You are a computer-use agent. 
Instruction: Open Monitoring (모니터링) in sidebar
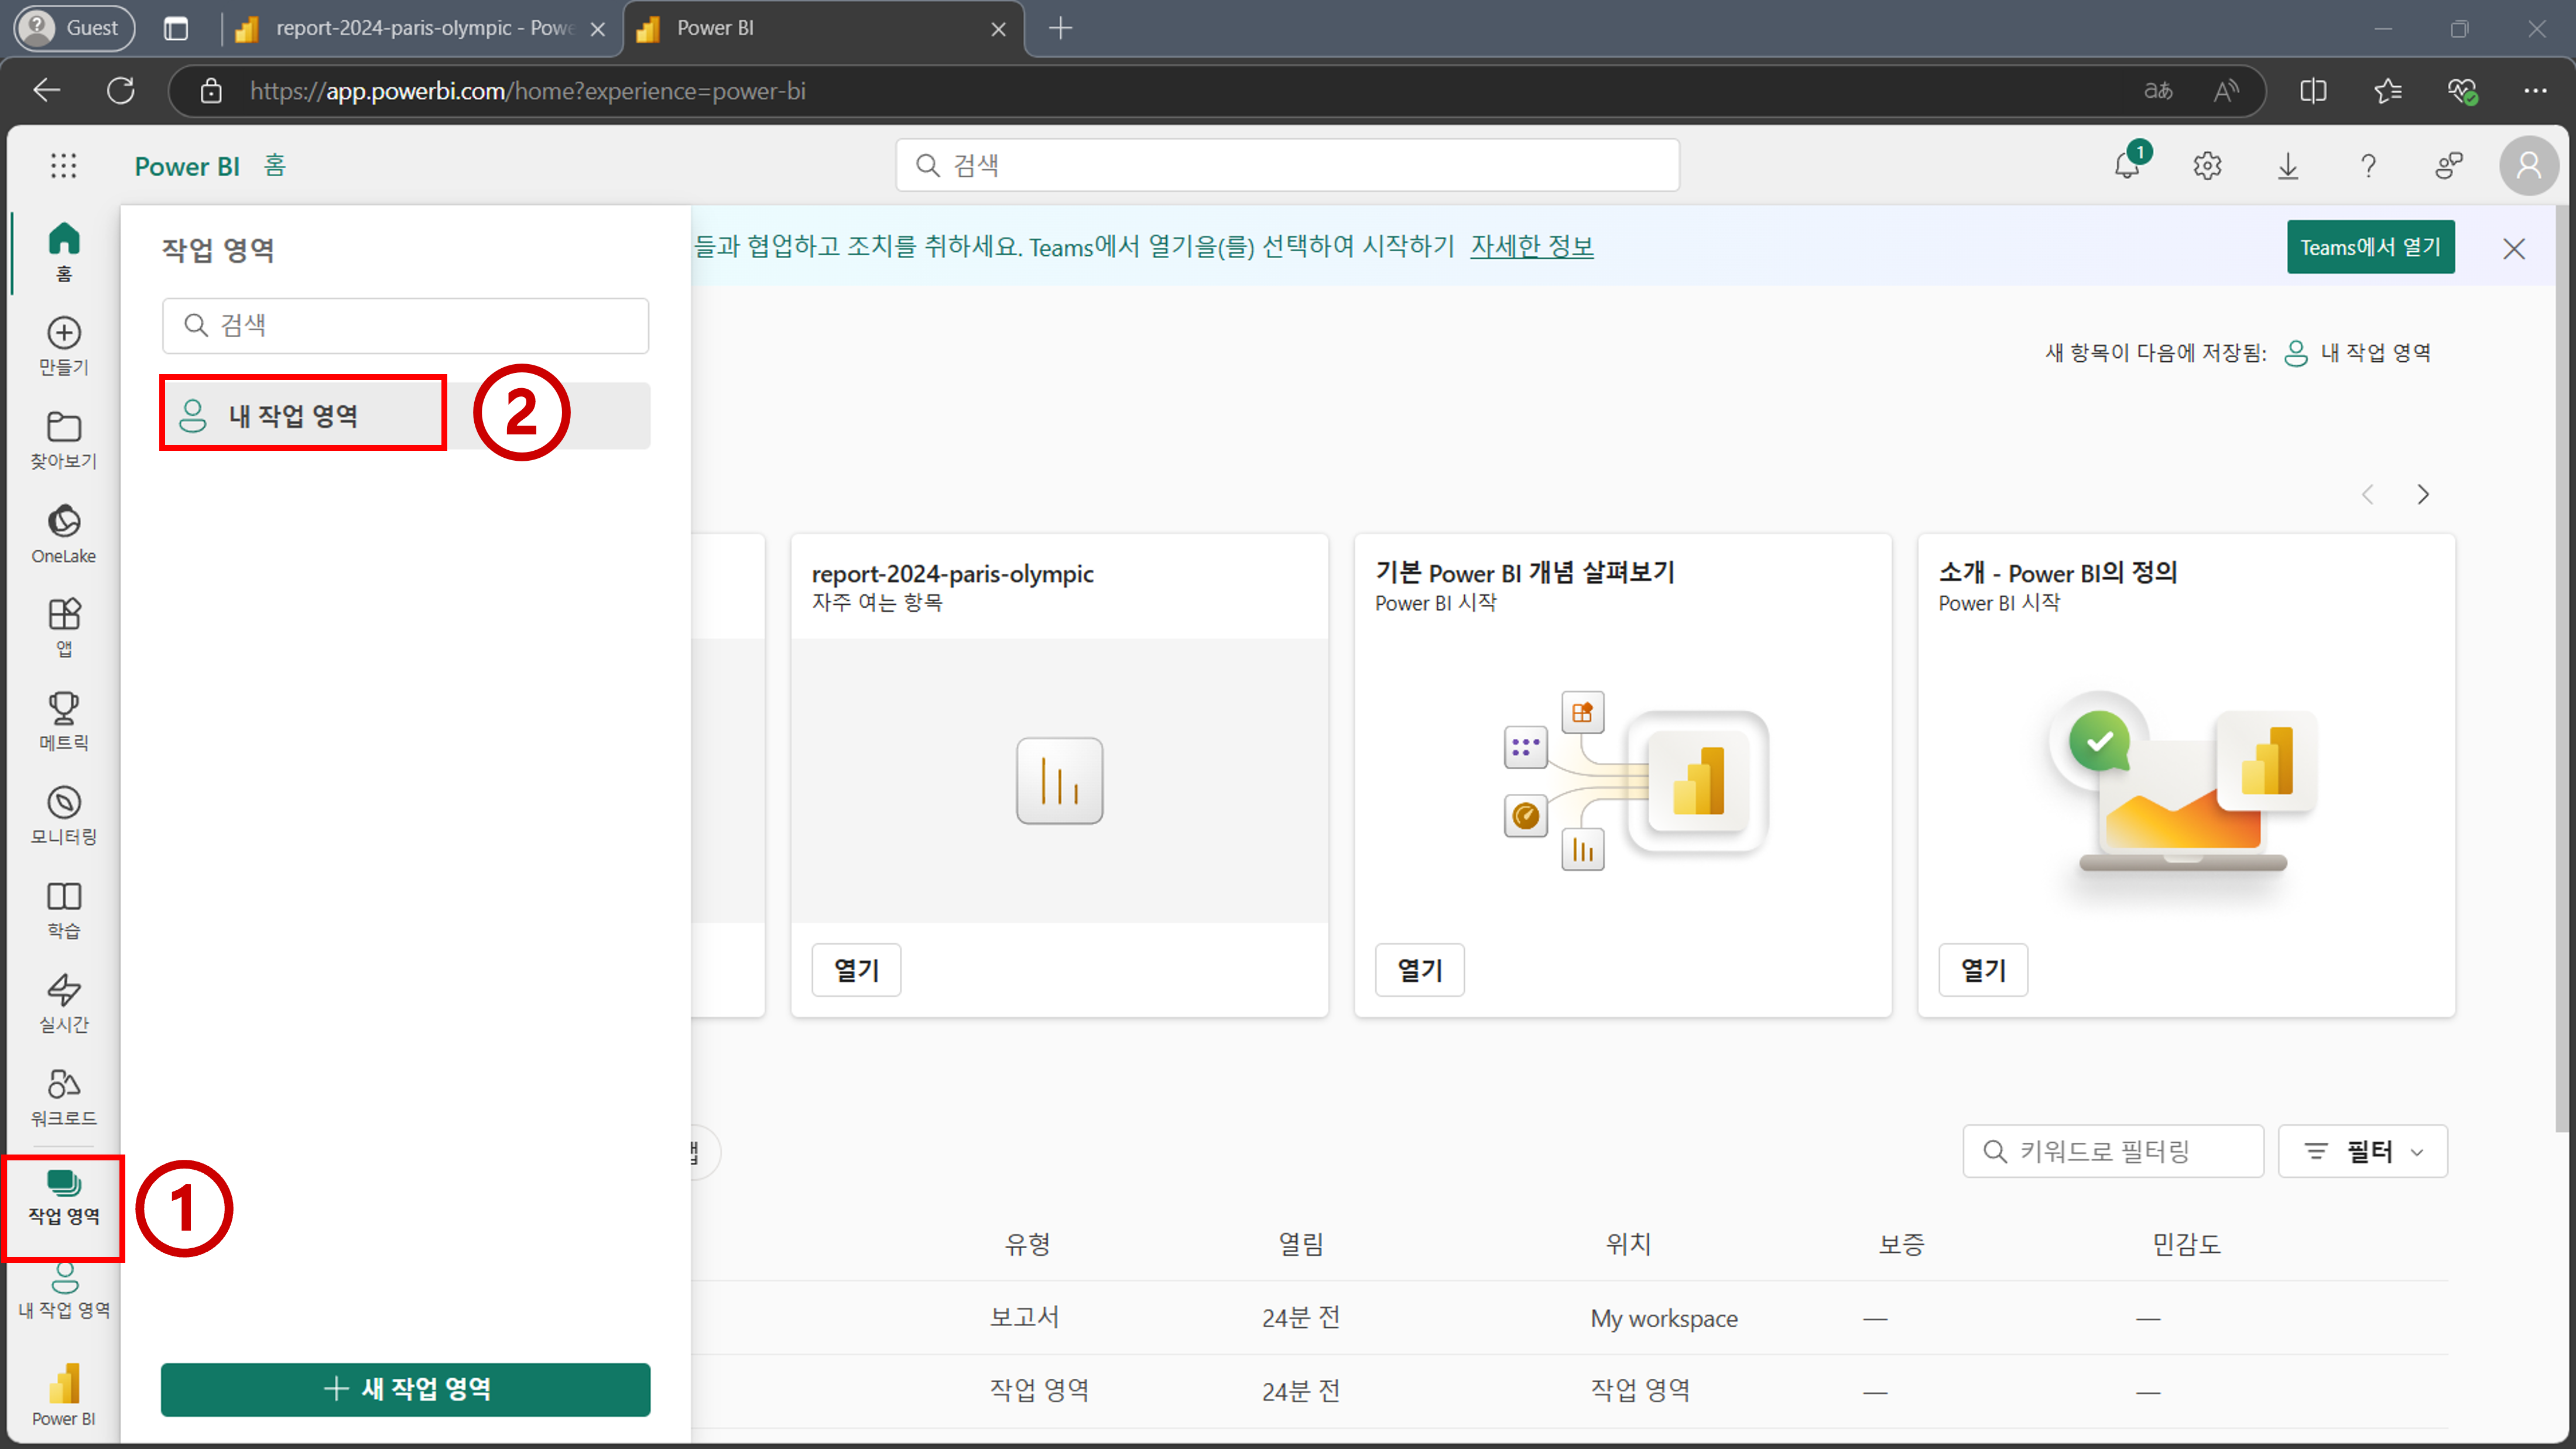(x=64, y=816)
